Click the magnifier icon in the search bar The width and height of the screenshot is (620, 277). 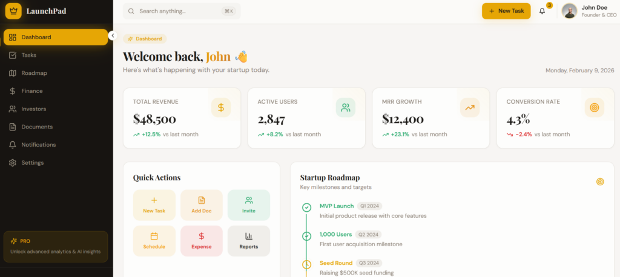131,11
